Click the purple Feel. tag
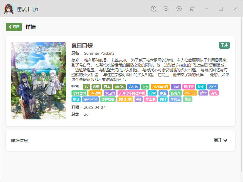The image size is (243, 182). (x=176, y=87)
